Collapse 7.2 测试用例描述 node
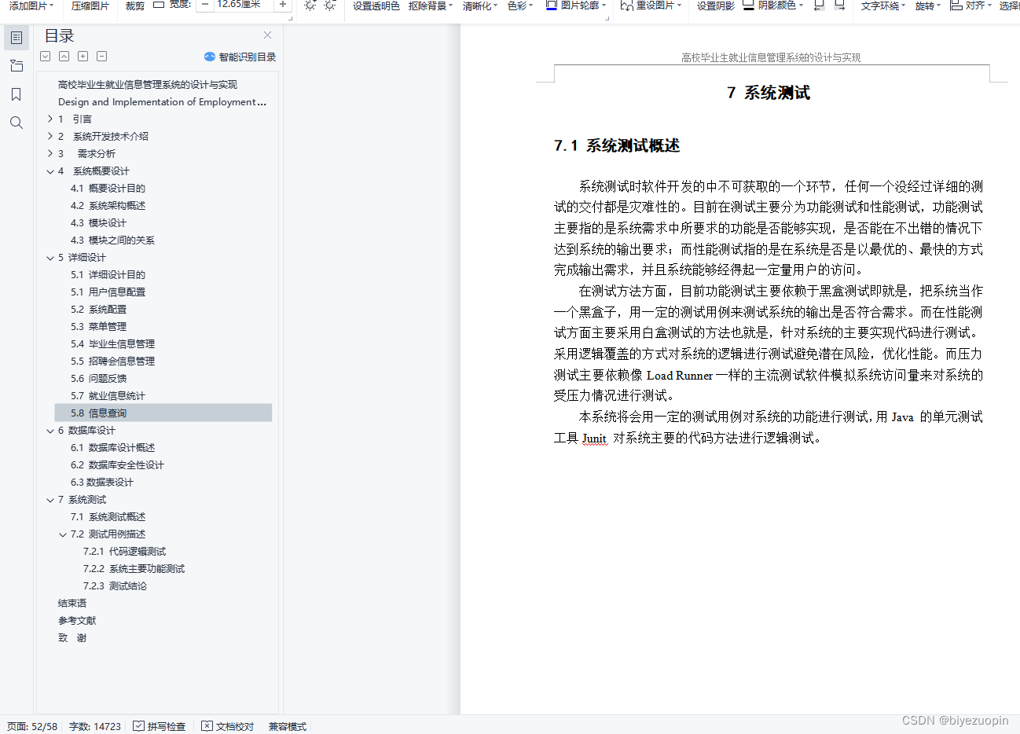This screenshot has width=1020, height=734. pyautogui.click(x=63, y=534)
